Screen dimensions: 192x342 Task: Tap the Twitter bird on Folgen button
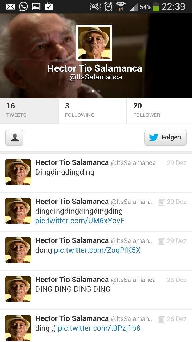[154, 138]
